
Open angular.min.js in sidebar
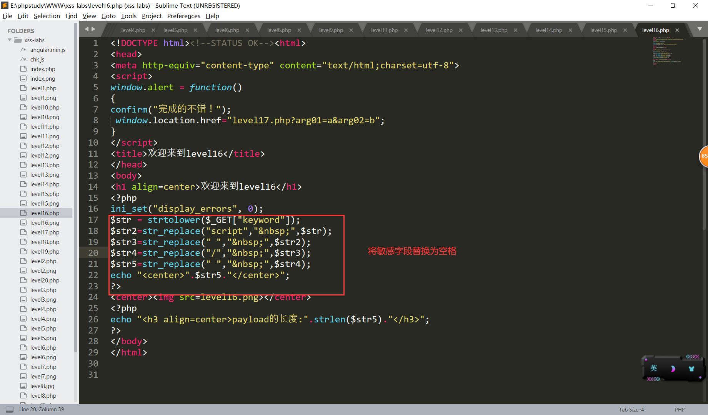[x=48, y=50]
